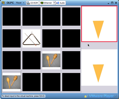Open the Player dropdown menu
The height and width of the screenshot is (99, 119).
click(x=20, y=3)
